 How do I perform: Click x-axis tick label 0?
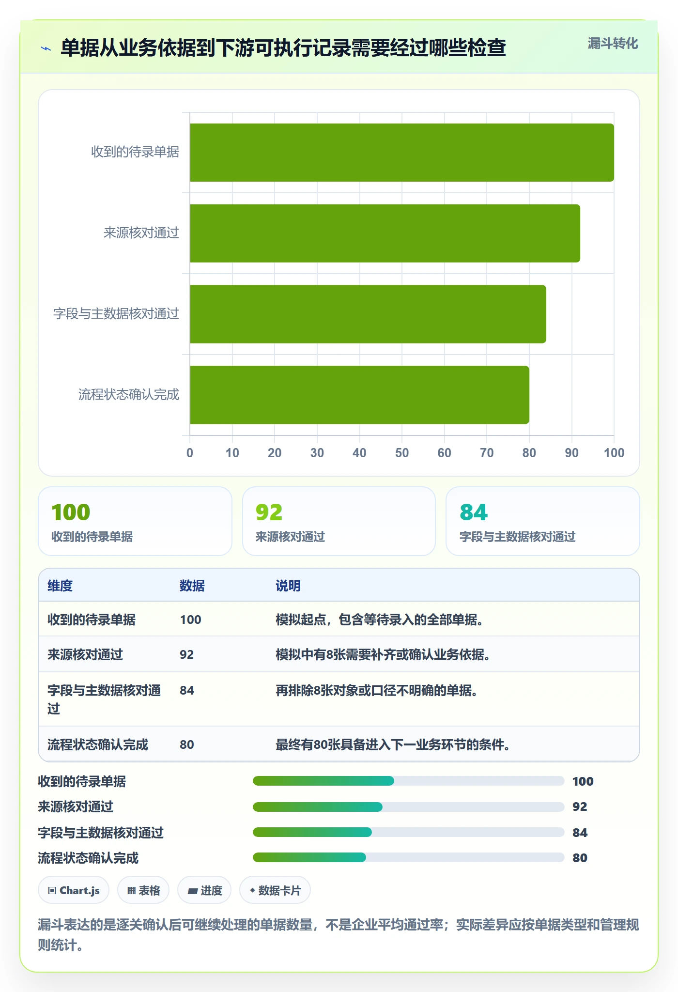[x=190, y=453]
